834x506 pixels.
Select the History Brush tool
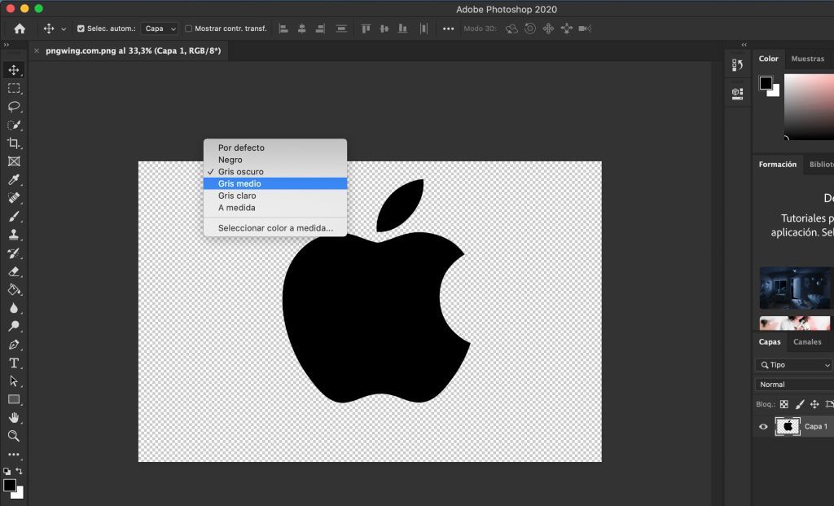point(14,253)
